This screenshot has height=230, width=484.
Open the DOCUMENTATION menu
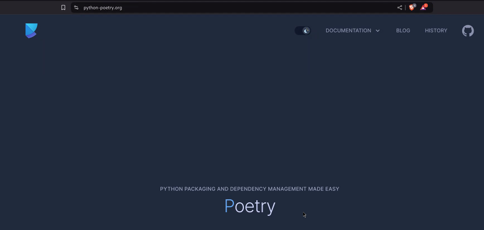(353, 31)
